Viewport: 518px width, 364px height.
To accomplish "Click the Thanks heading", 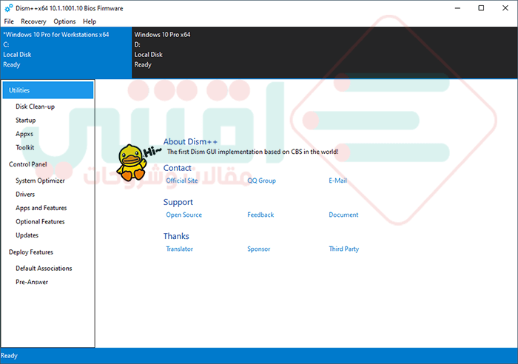I will tap(176, 236).
